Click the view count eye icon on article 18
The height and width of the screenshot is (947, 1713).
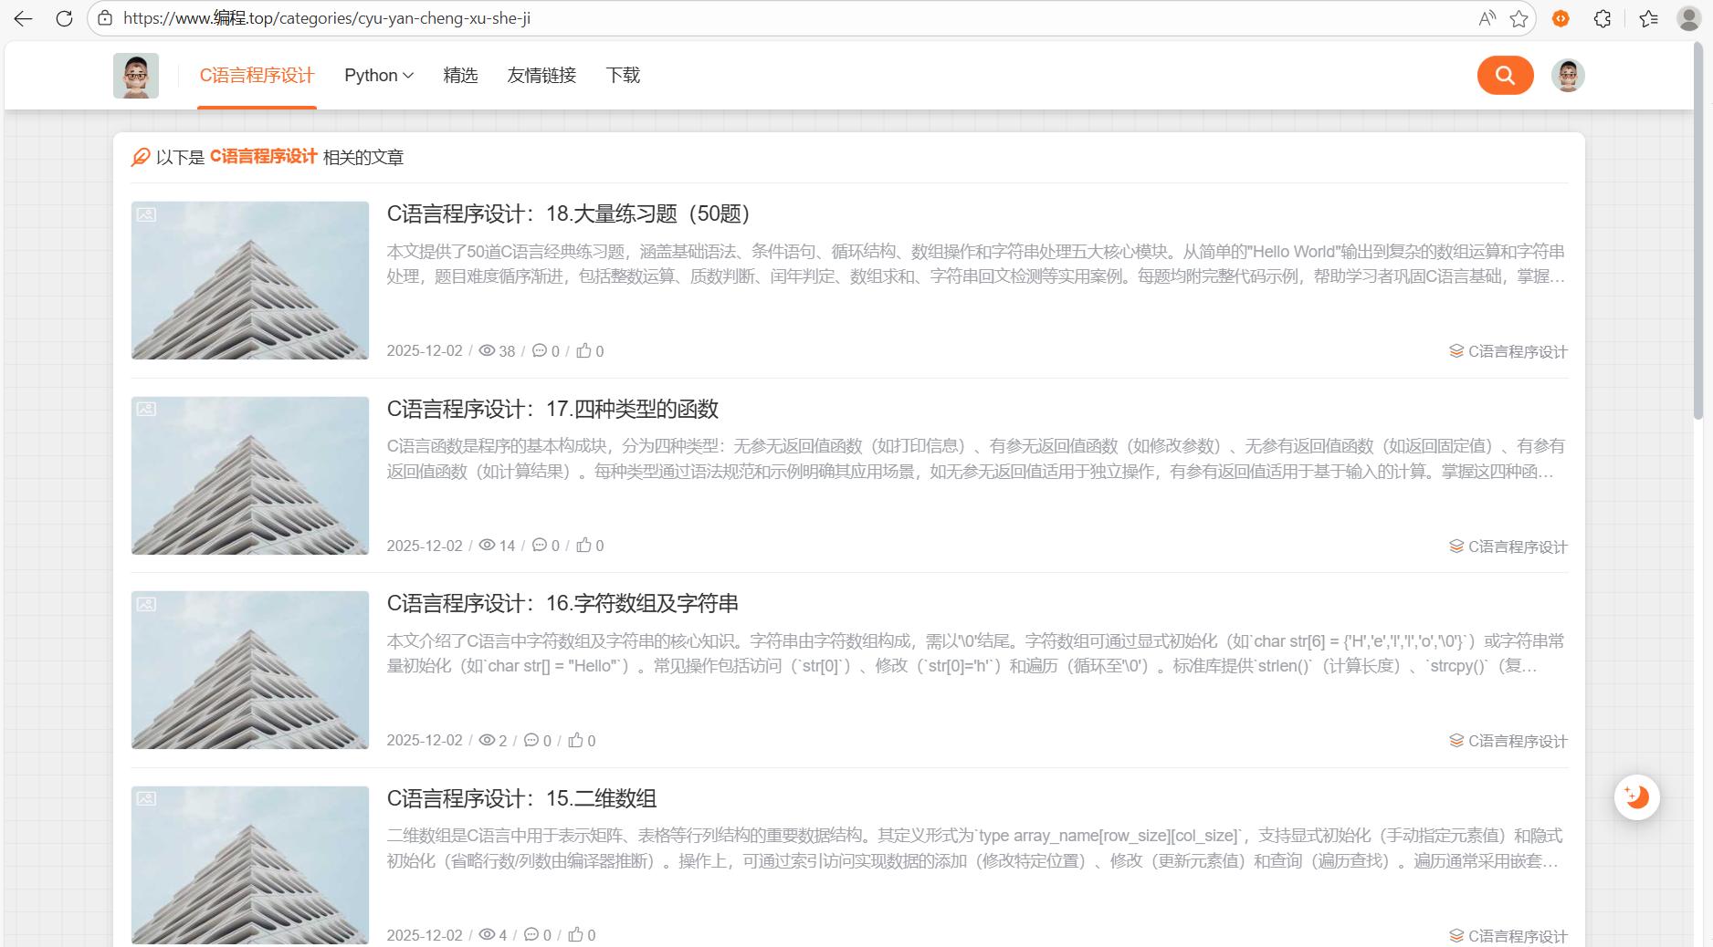click(486, 350)
